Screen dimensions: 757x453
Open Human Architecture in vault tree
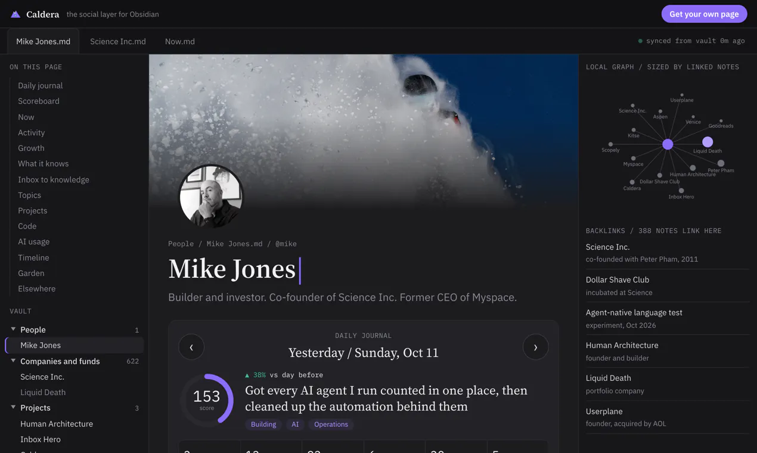pos(57,424)
